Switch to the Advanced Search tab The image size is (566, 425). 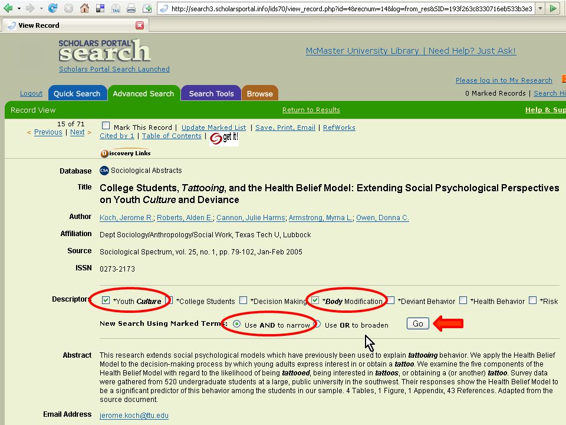[144, 93]
